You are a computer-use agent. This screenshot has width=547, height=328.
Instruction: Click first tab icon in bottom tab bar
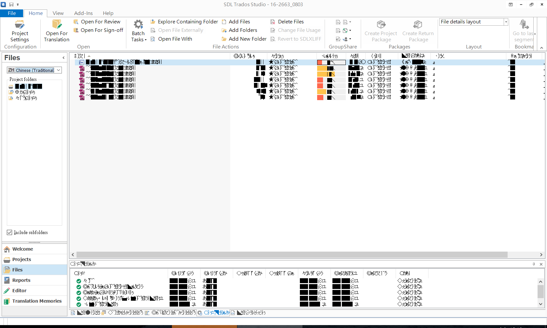click(73, 313)
